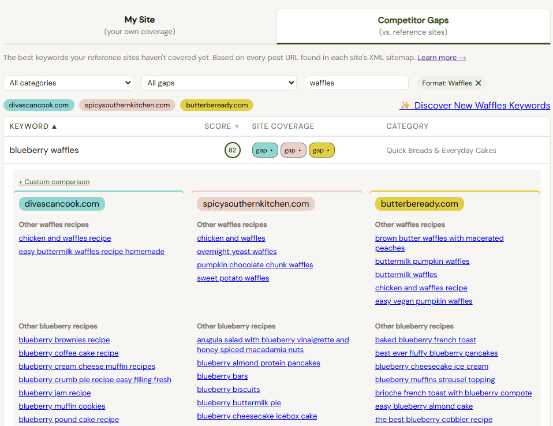Open baked blueberry french toast link
The width and height of the screenshot is (553, 426).
coord(425,339)
